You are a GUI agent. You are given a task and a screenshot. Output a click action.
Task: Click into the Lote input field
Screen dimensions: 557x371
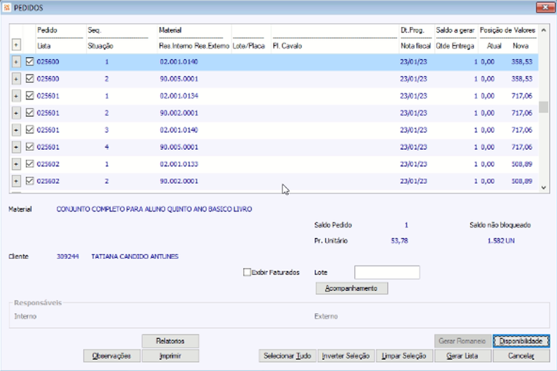387,272
